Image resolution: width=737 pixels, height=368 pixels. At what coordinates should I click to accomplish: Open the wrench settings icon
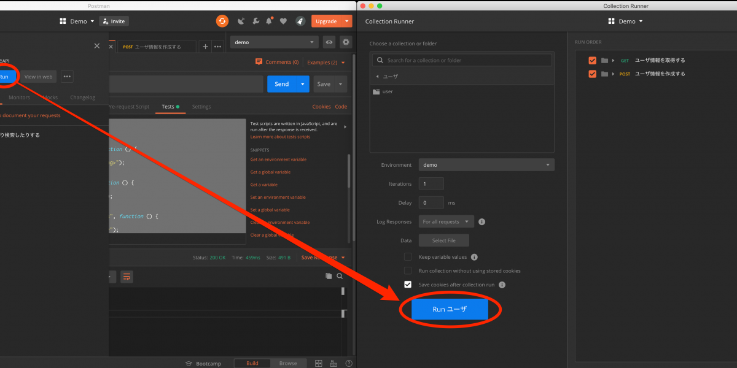coord(255,21)
